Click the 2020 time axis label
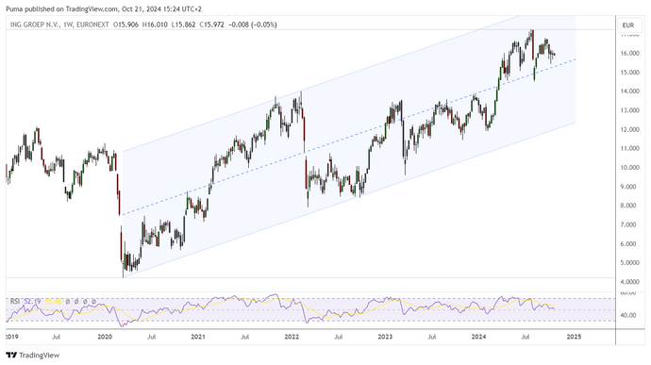Image resolution: width=651 pixels, height=365 pixels. click(x=105, y=337)
